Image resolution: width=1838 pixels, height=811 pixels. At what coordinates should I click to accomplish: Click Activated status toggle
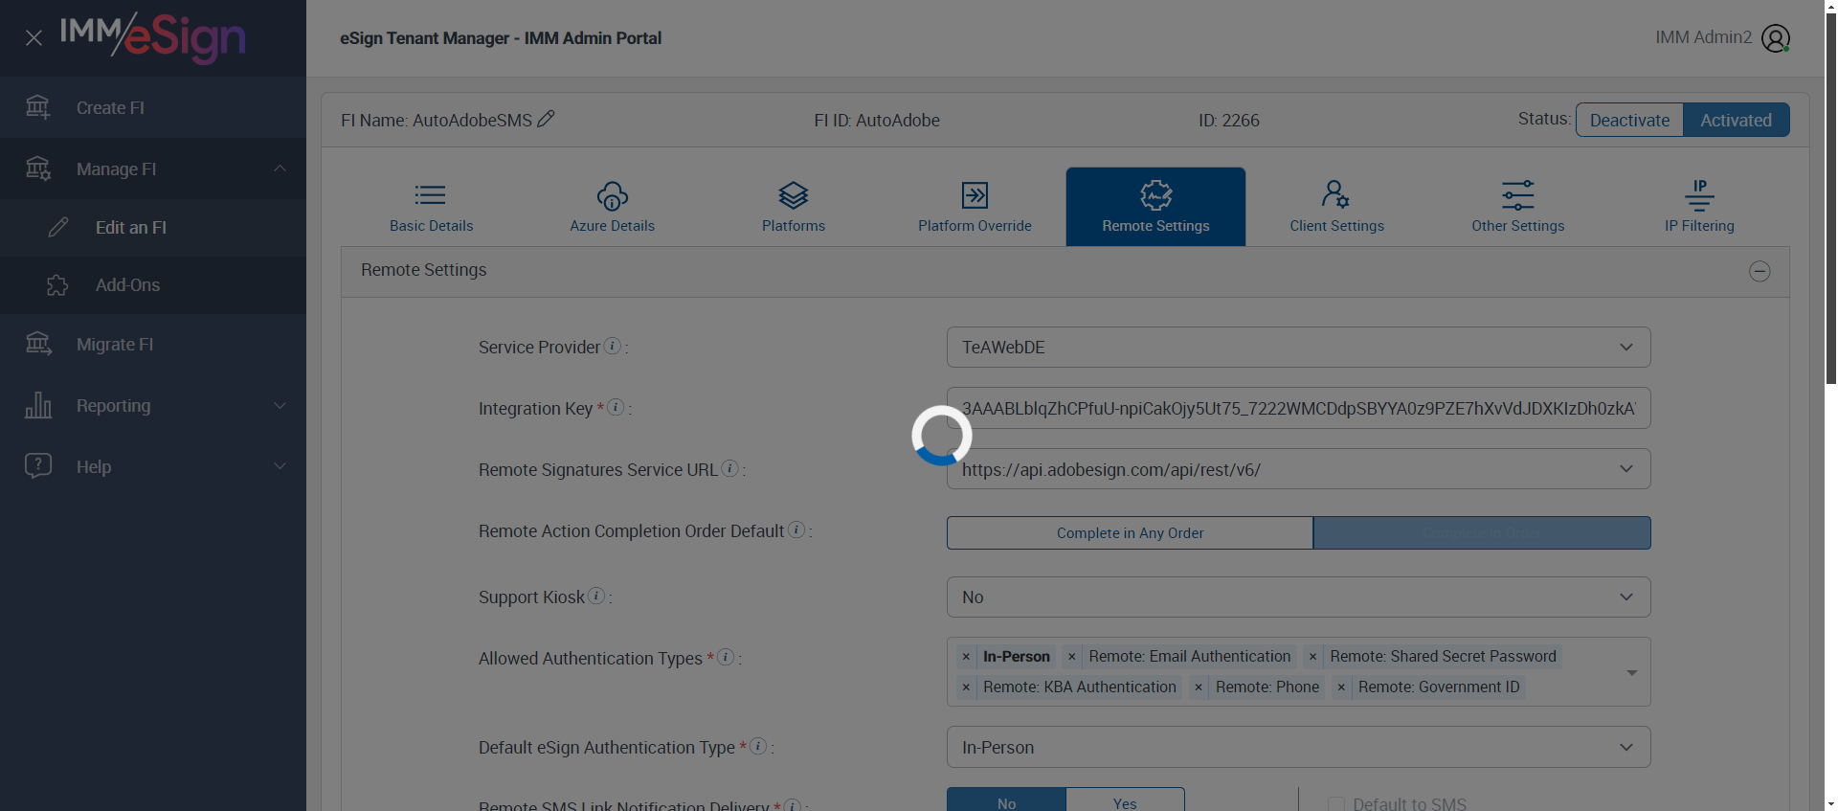point(1736,120)
